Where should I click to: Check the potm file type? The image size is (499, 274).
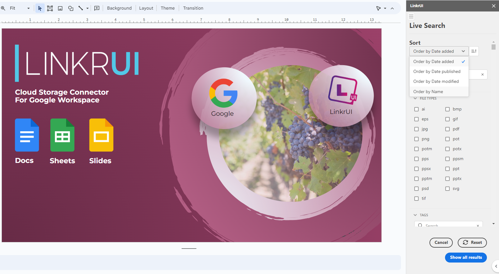(x=416, y=149)
